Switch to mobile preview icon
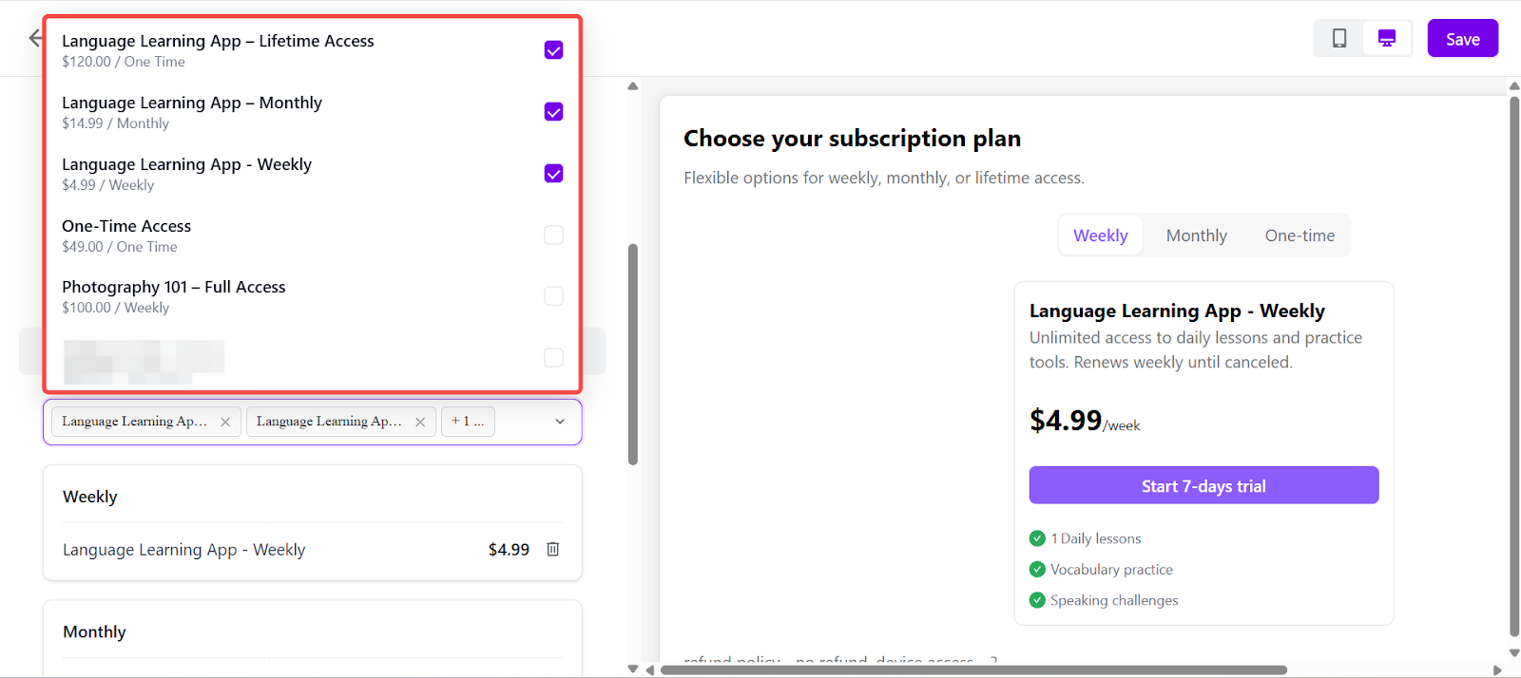This screenshot has width=1521, height=678. [1339, 39]
